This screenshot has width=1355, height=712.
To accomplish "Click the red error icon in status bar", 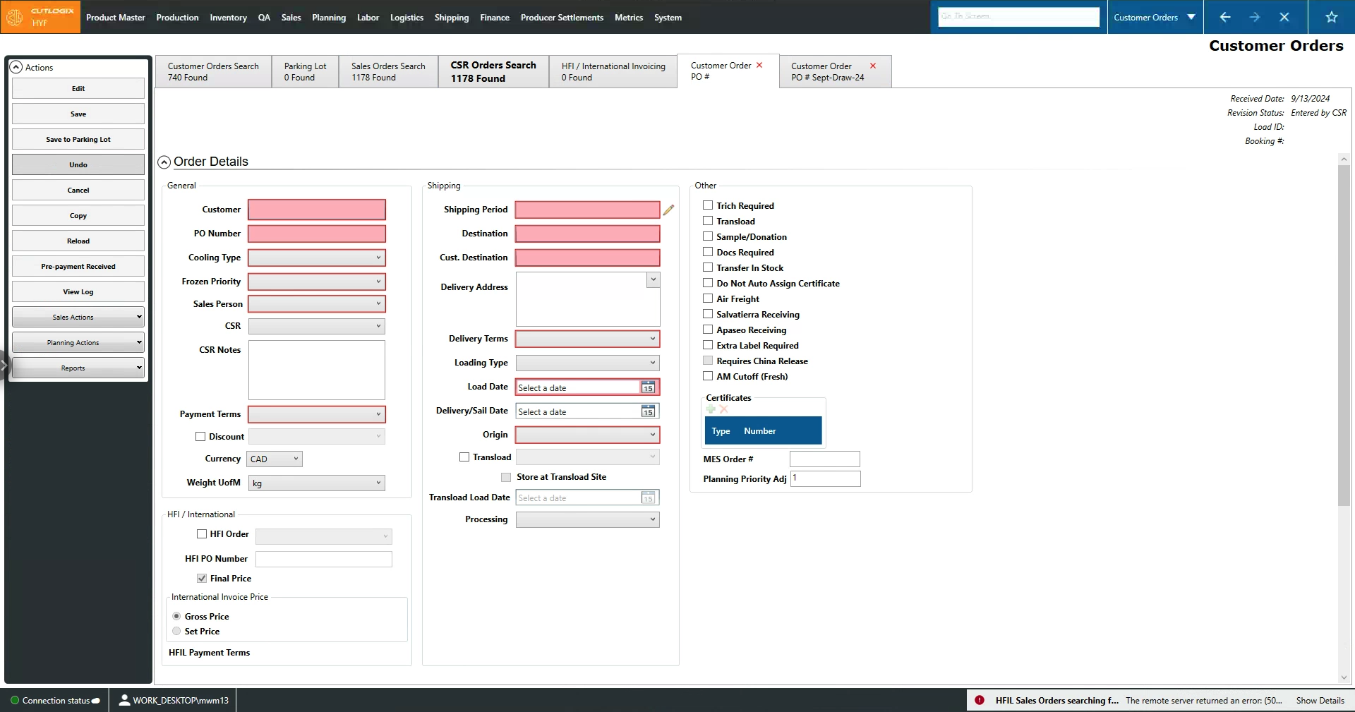I will (980, 700).
